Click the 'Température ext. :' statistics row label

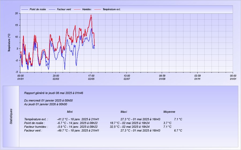(36, 119)
